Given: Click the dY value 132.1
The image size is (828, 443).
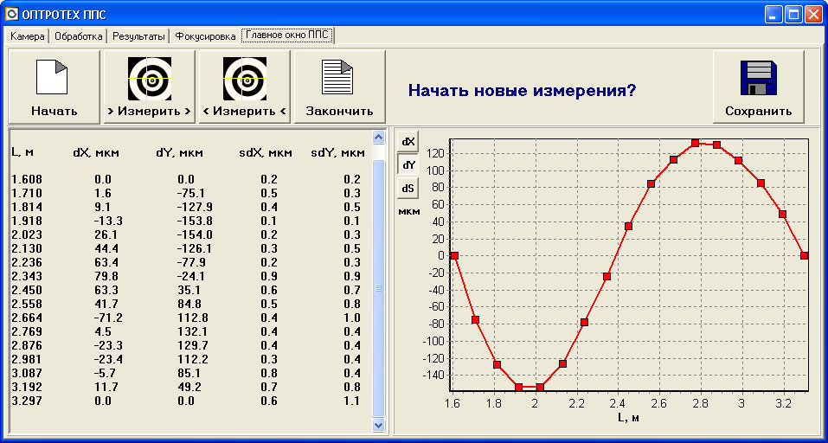Looking at the screenshot, I should [x=195, y=331].
